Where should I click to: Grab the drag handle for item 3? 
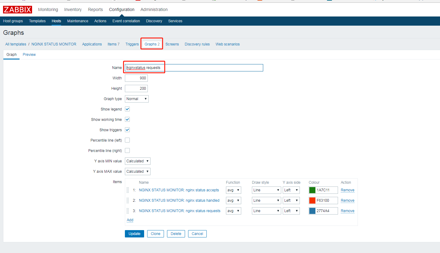click(128, 211)
